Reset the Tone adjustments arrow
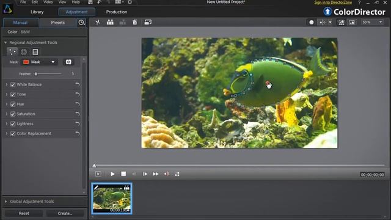The width and height of the screenshot is (391, 220). pyautogui.click(x=78, y=94)
